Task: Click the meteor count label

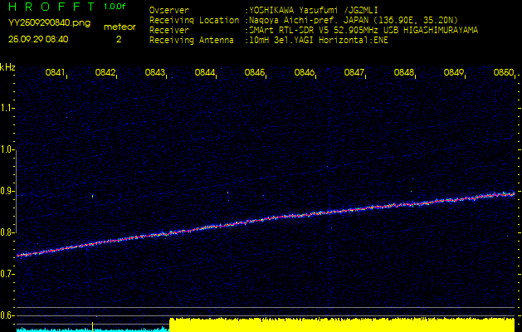Action: (x=119, y=27)
